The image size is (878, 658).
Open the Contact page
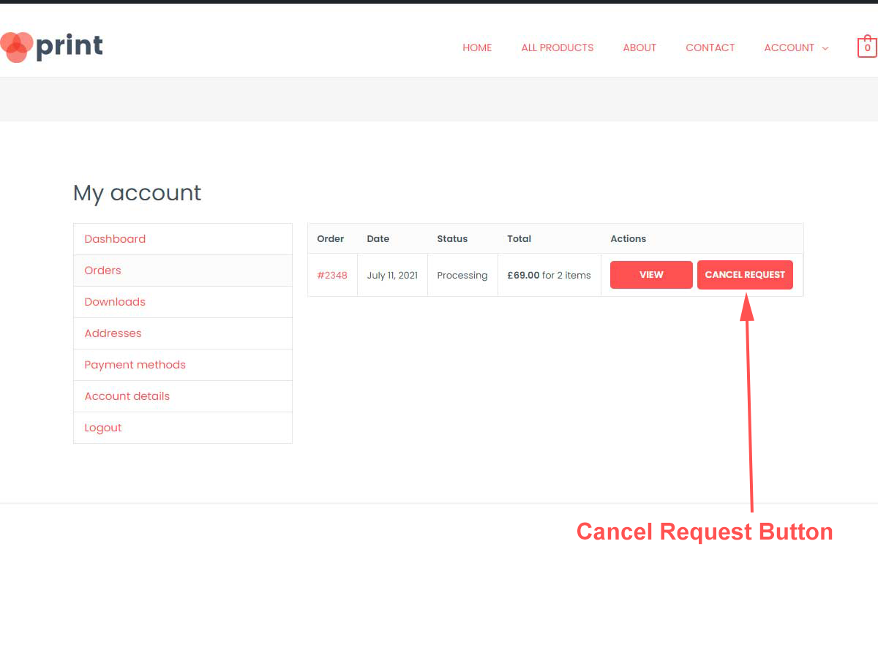(710, 48)
